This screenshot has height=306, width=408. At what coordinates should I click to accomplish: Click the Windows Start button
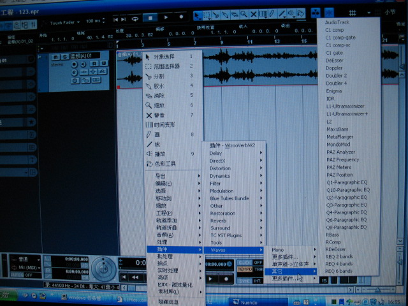pos(8,296)
